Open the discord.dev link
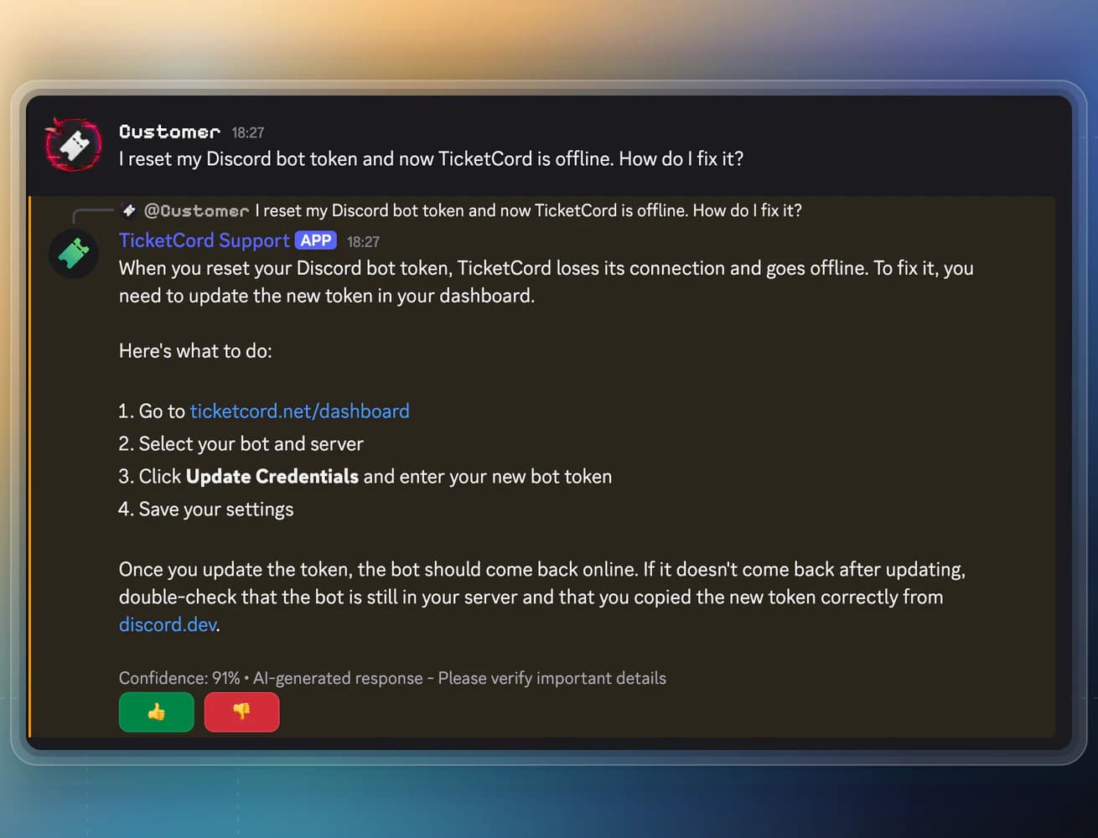Image resolution: width=1098 pixels, height=838 pixels. (x=168, y=624)
